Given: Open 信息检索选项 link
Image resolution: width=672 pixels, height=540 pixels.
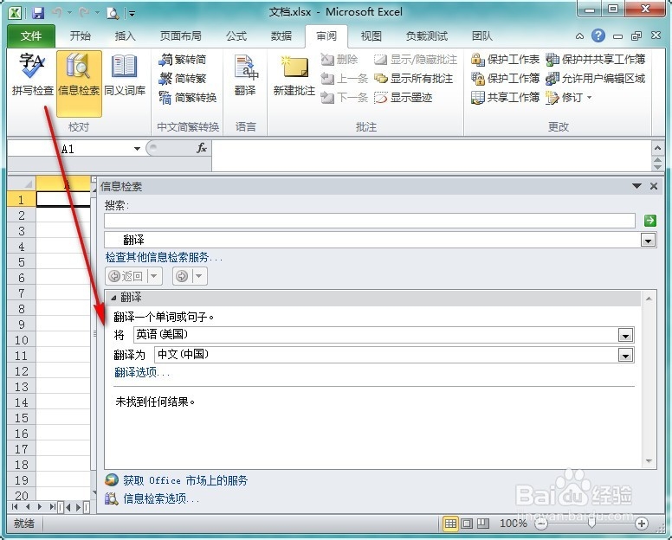Looking at the screenshot, I should (x=161, y=498).
